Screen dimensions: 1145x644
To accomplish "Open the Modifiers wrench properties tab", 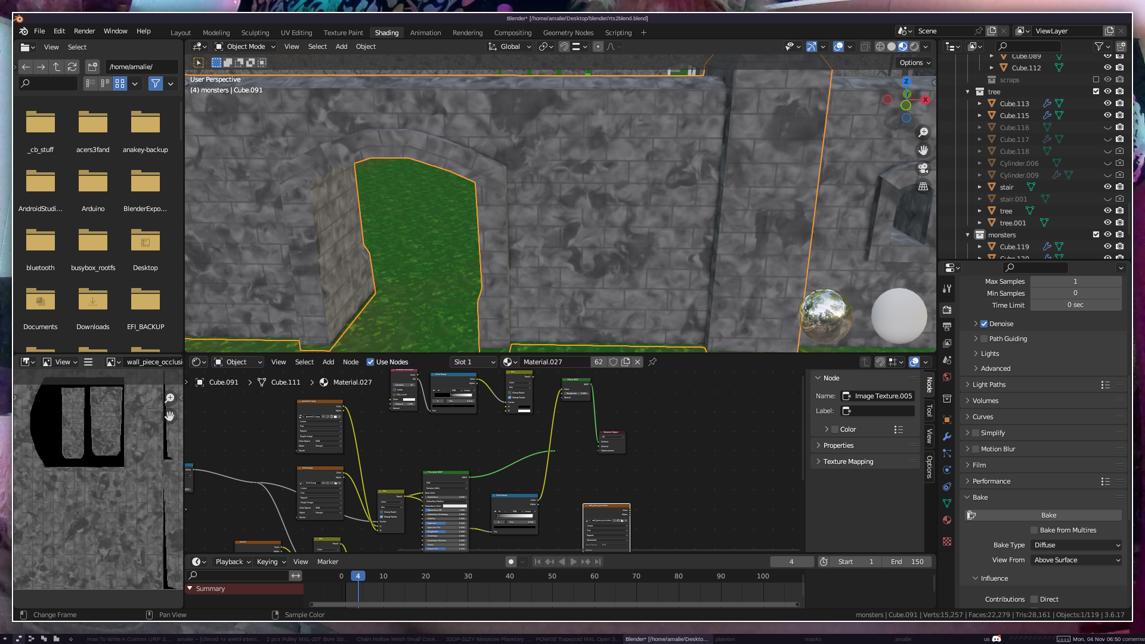I will tap(947, 436).
